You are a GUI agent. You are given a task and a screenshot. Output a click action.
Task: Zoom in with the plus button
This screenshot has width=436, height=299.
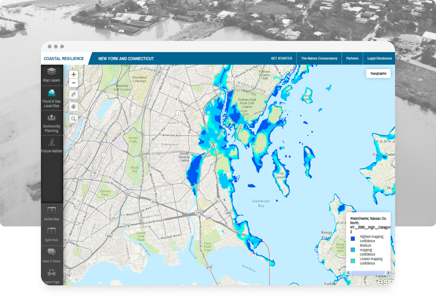(73, 74)
